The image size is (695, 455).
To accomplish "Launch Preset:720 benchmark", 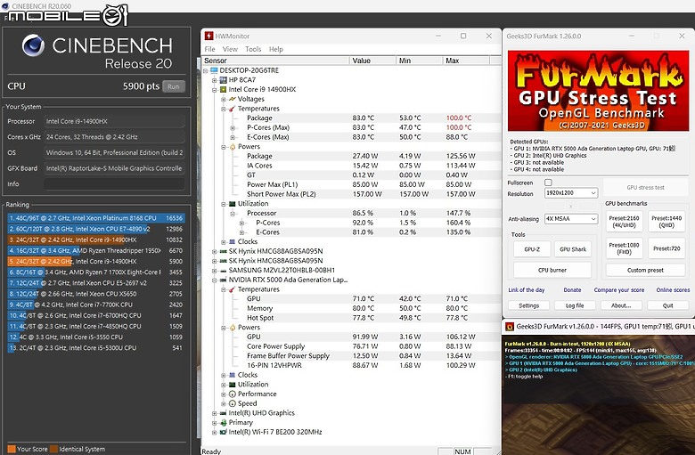I will click(666, 248).
